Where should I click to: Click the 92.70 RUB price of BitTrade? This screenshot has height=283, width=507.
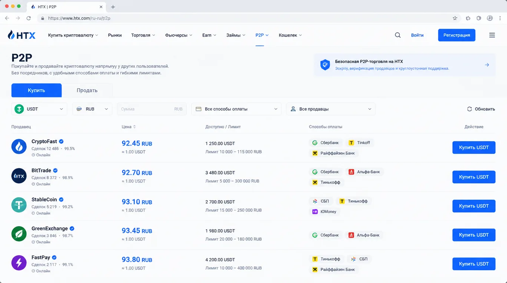pyautogui.click(x=137, y=173)
